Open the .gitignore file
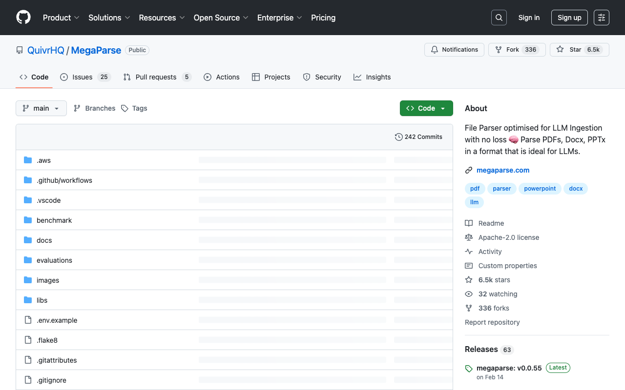625x390 pixels. click(51, 380)
